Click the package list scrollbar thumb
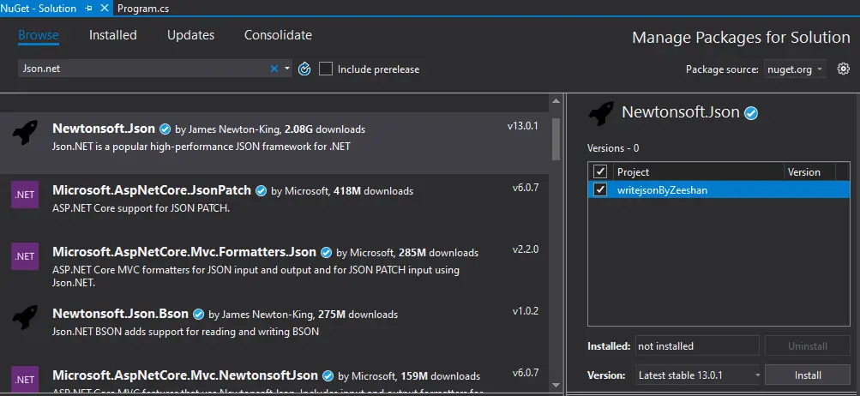This screenshot has width=860, height=396. point(556,139)
